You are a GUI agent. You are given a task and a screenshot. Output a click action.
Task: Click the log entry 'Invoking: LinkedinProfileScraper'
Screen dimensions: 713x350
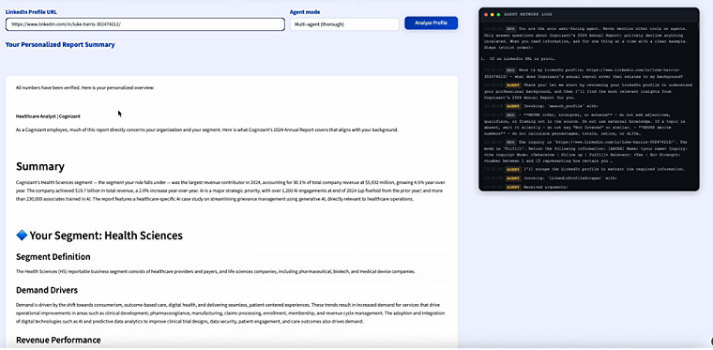(x=569, y=178)
